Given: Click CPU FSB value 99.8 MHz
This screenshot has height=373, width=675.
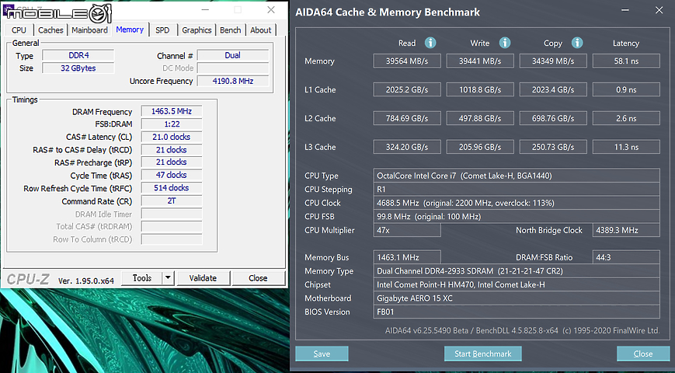Looking at the screenshot, I should coord(517,216).
